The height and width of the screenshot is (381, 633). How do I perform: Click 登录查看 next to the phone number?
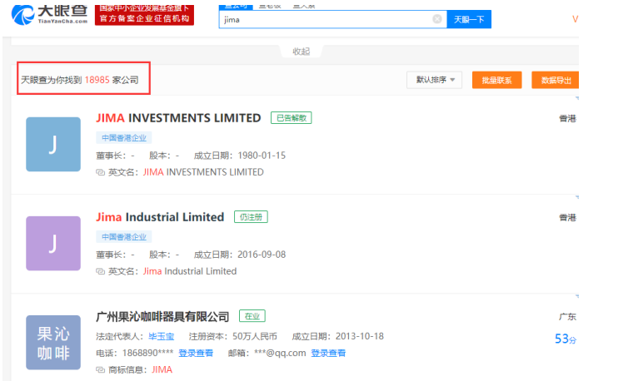pyautogui.click(x=196, y=354)
